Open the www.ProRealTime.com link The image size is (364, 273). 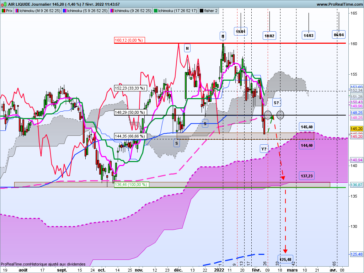point(339,4)
